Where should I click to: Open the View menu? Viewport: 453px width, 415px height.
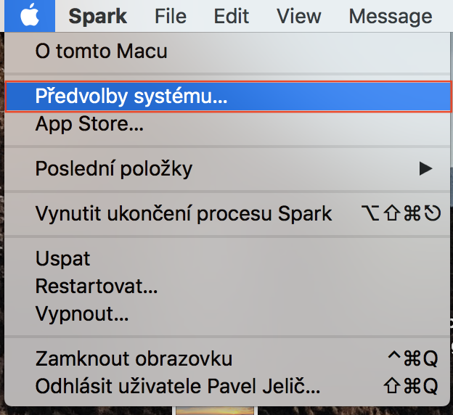[299, 16]
